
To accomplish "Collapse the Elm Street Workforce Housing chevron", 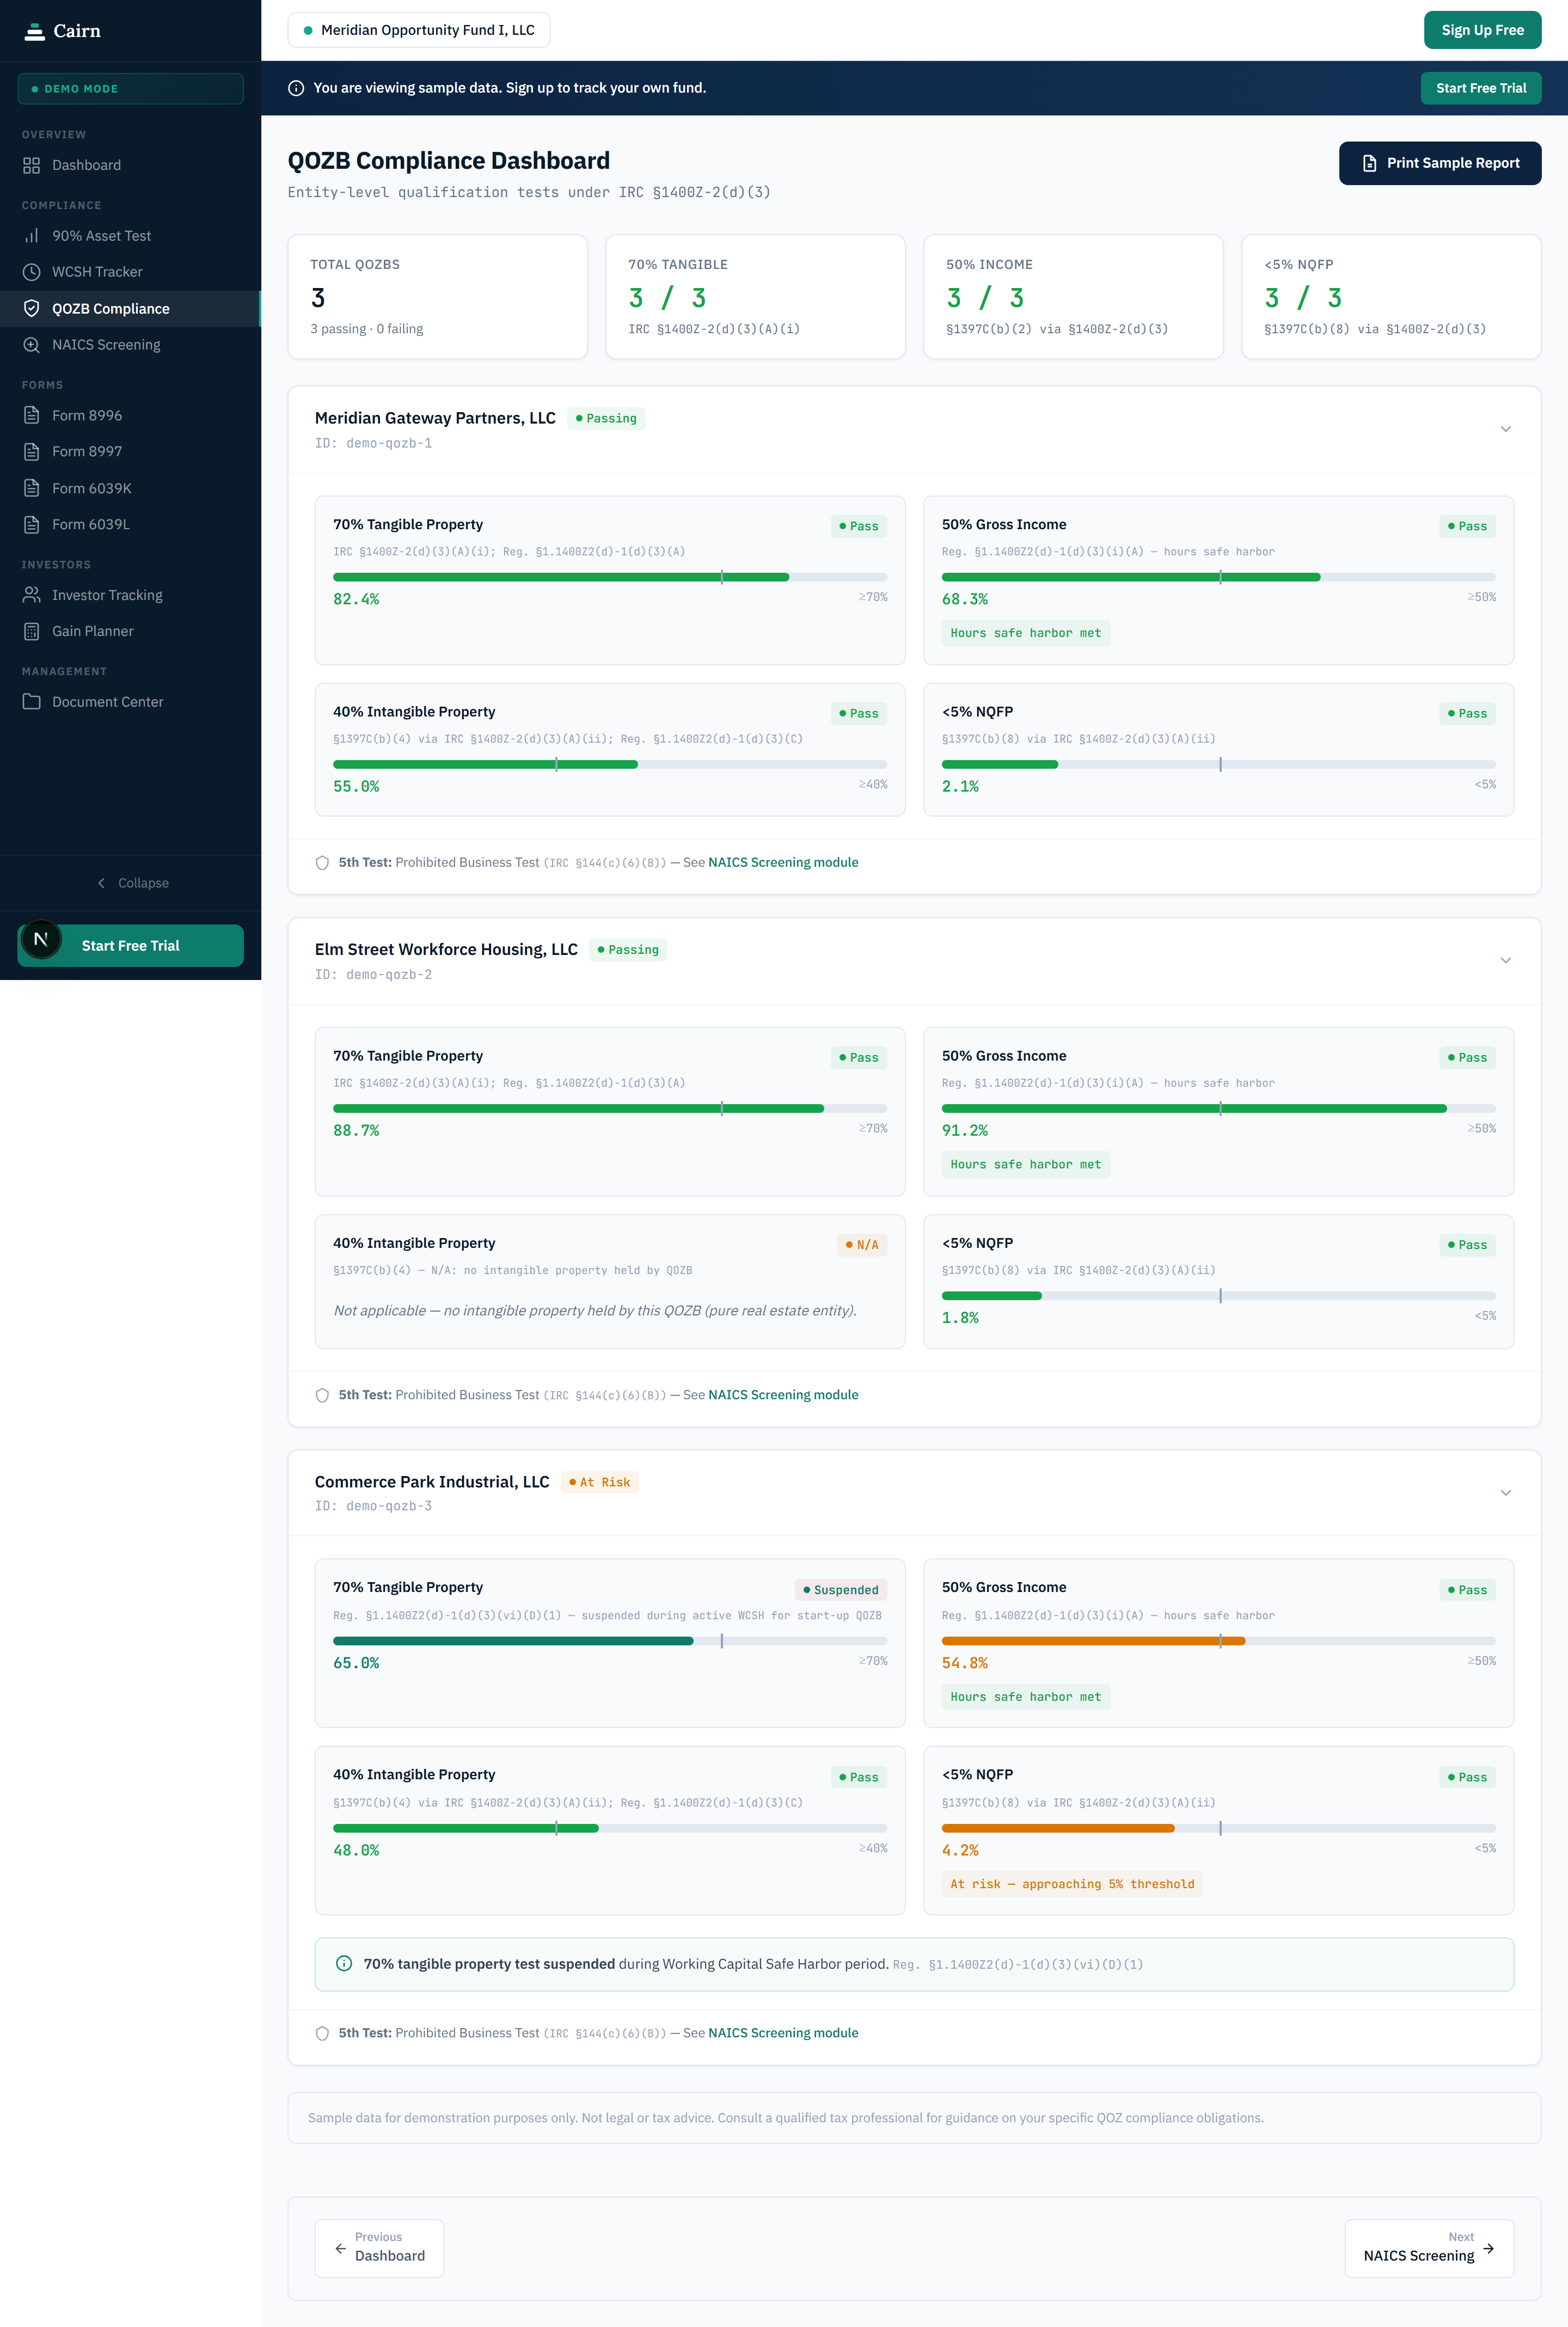I will (x=1505, y=960).
